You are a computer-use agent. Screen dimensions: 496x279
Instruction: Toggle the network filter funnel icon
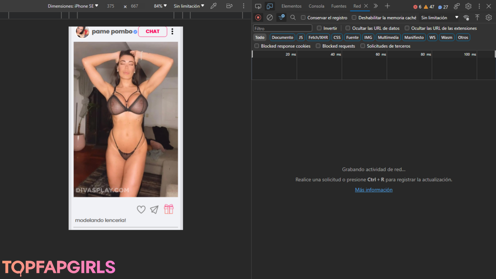click(x=282, y=17)
